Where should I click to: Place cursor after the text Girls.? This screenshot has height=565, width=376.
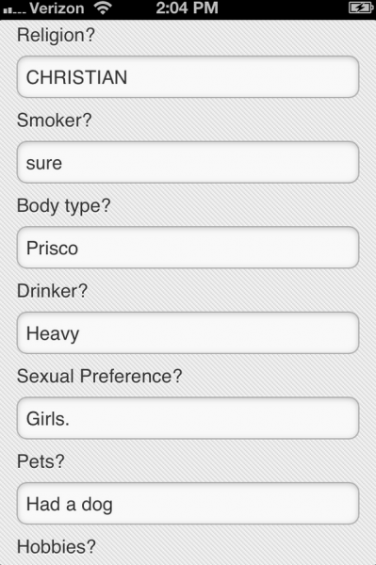point(71,419)
